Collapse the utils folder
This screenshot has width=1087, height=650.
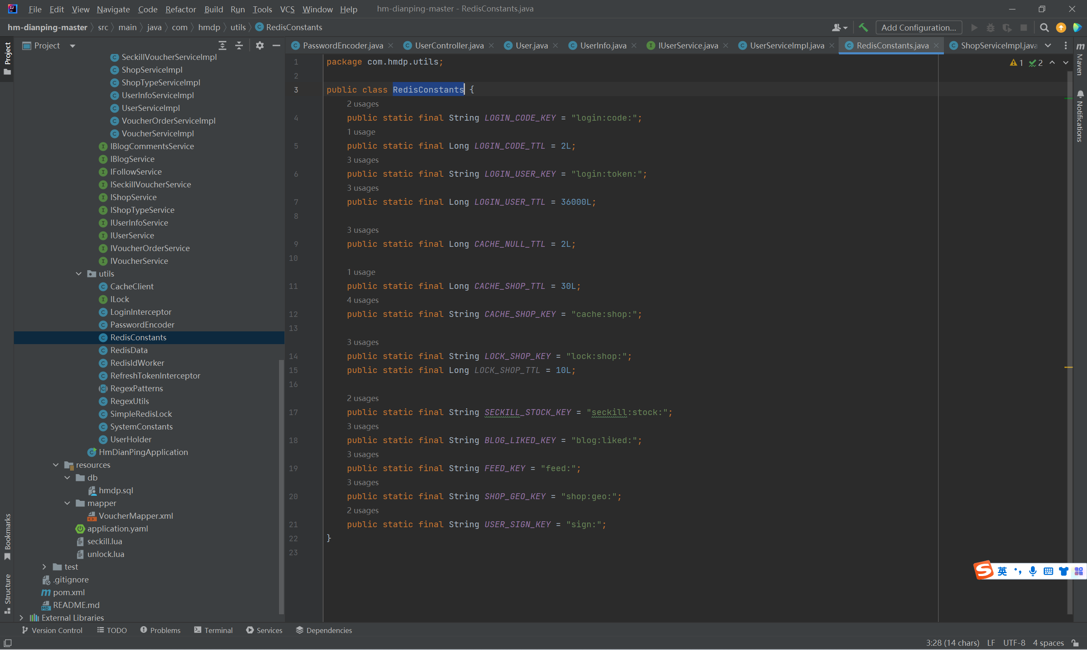79,274
